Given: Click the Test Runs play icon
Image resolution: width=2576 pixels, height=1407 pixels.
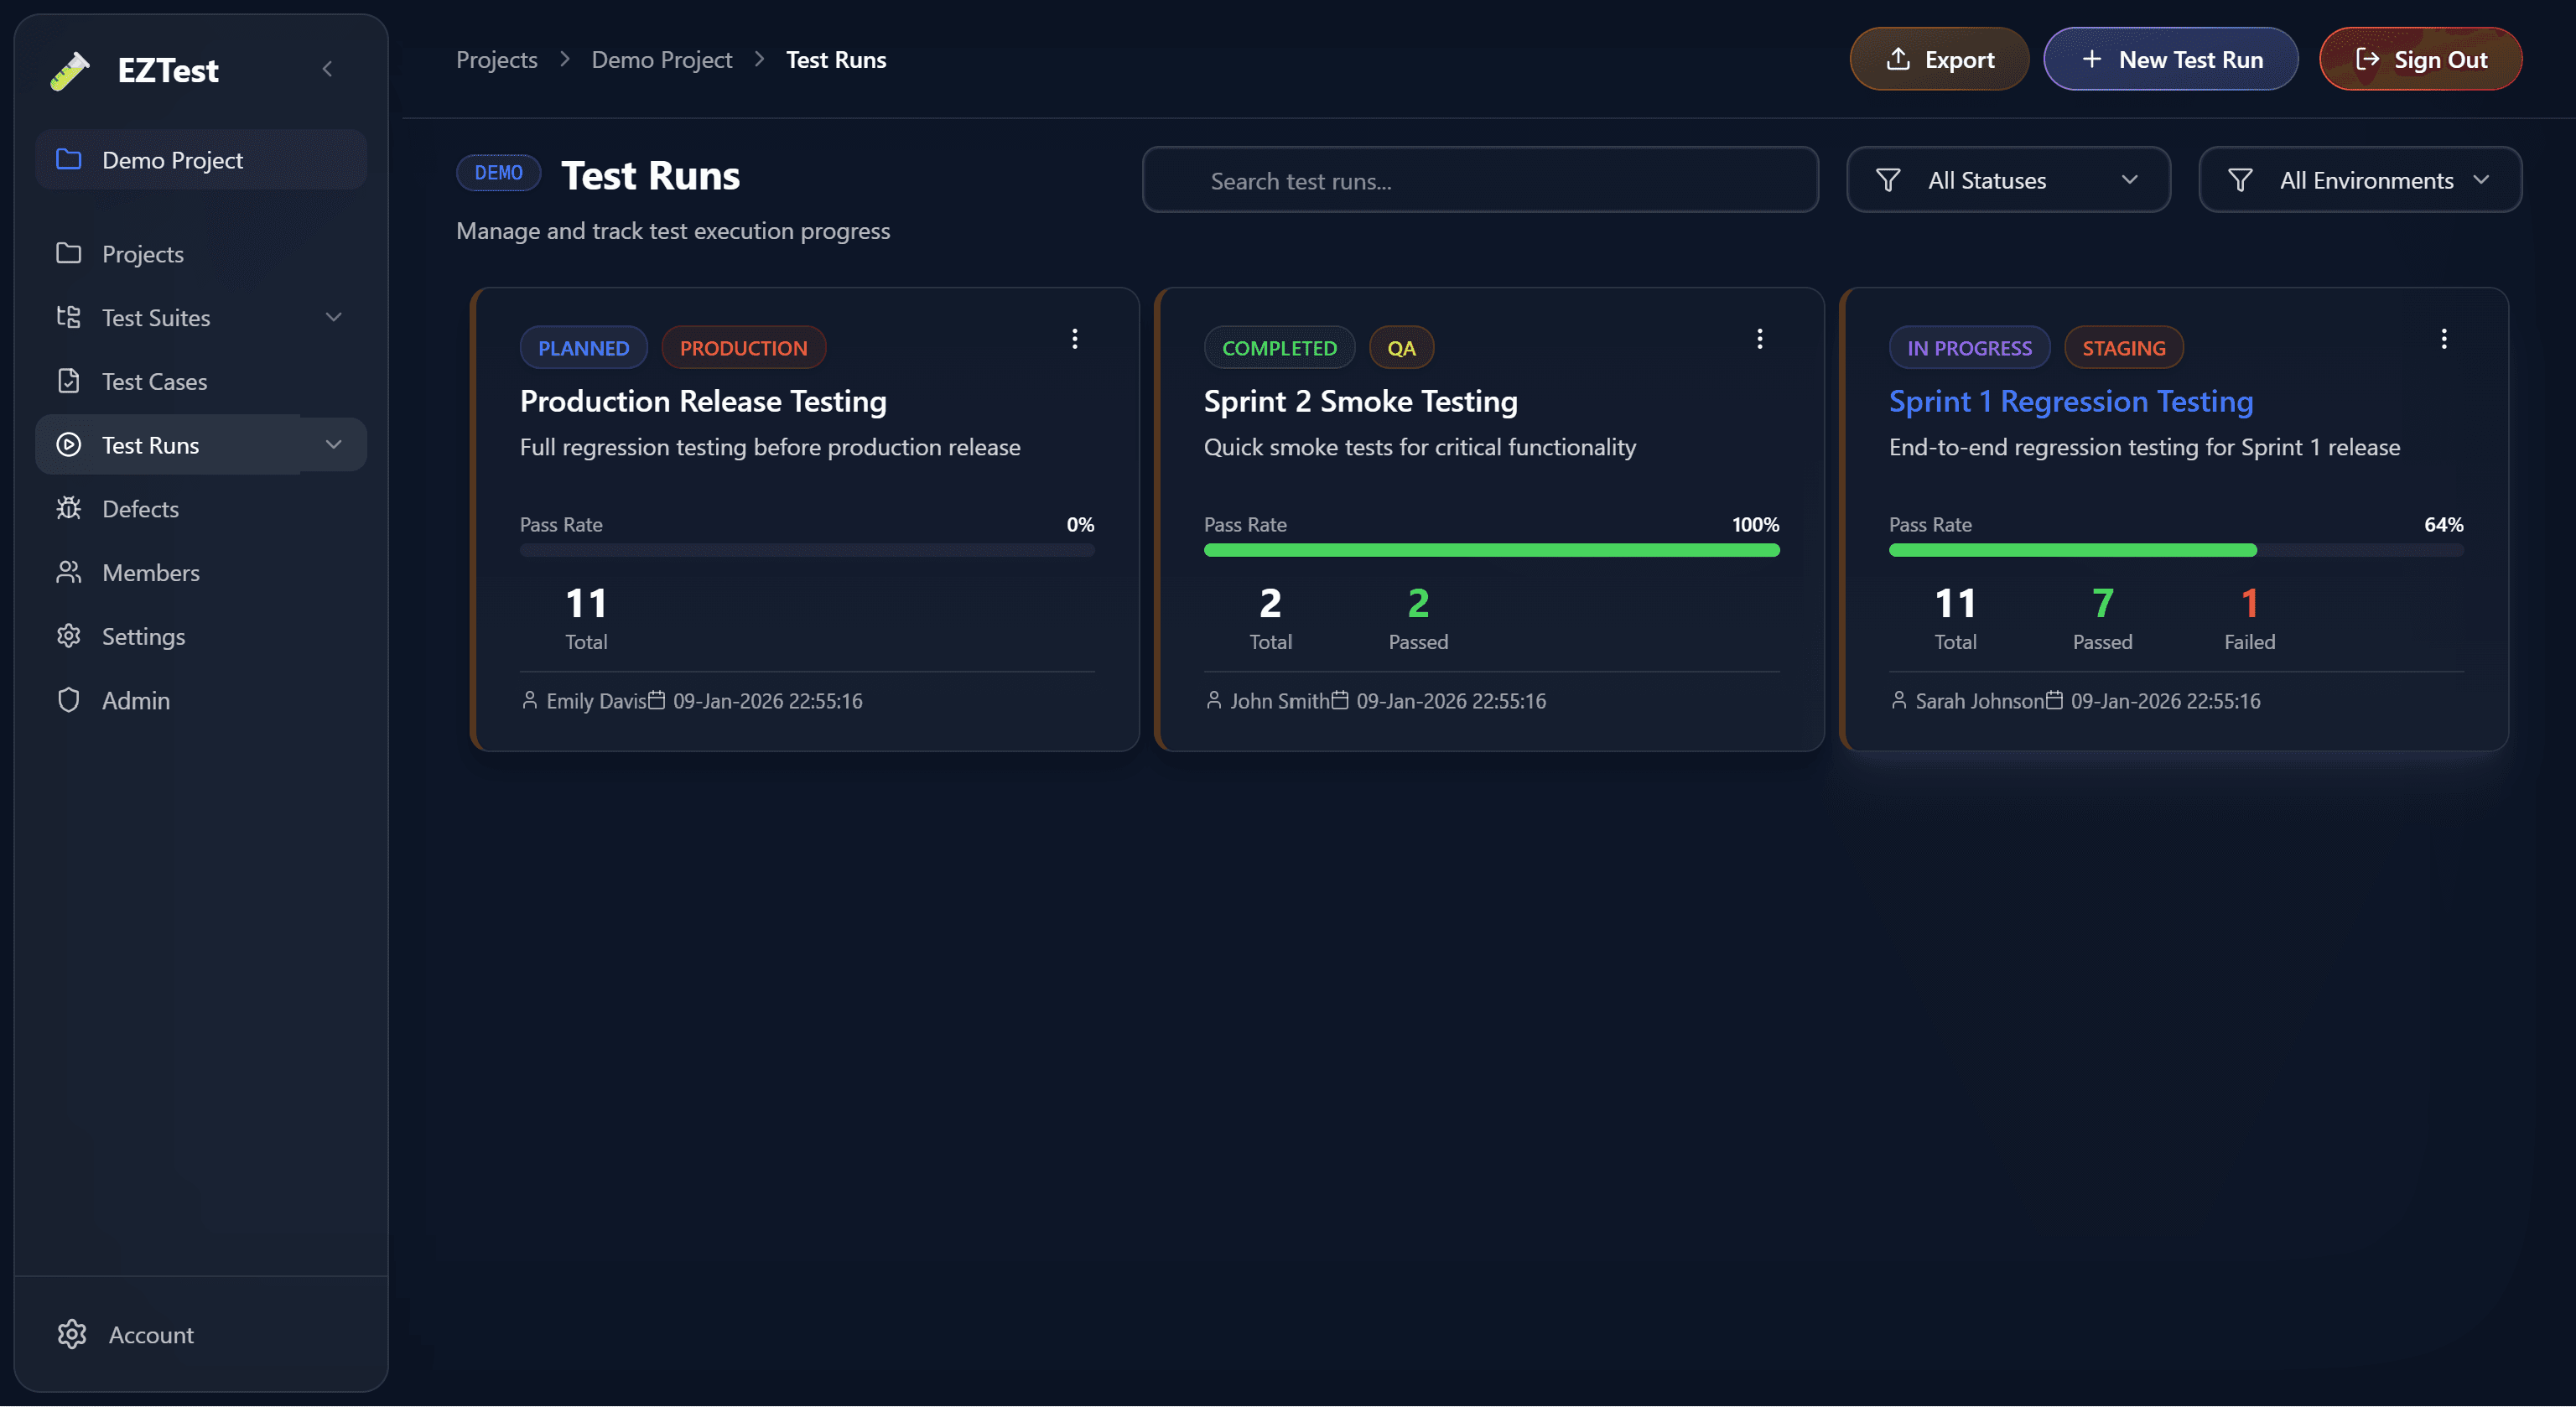Looking at the screenshot, I should tap(68, 445).
